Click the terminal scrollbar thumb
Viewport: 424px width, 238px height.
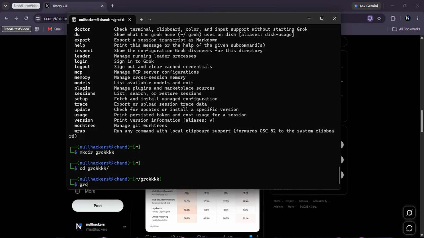tap(339, 175)
